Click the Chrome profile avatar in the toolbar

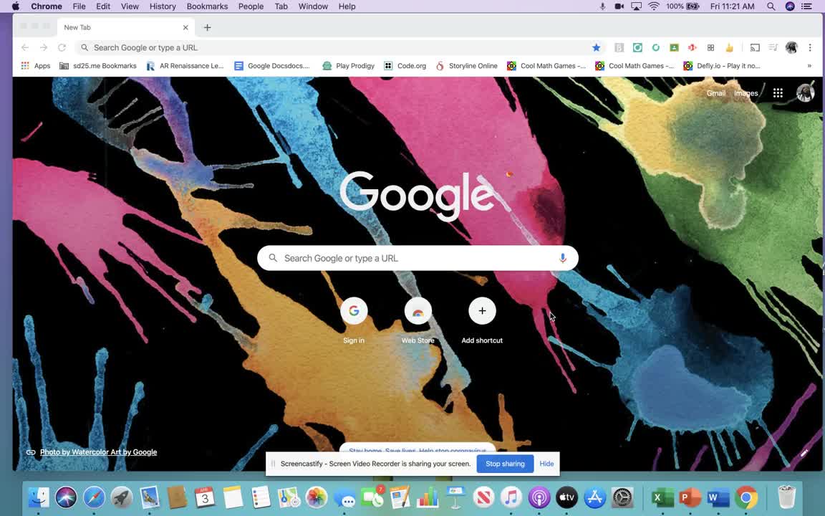click(x=791, y=47)
